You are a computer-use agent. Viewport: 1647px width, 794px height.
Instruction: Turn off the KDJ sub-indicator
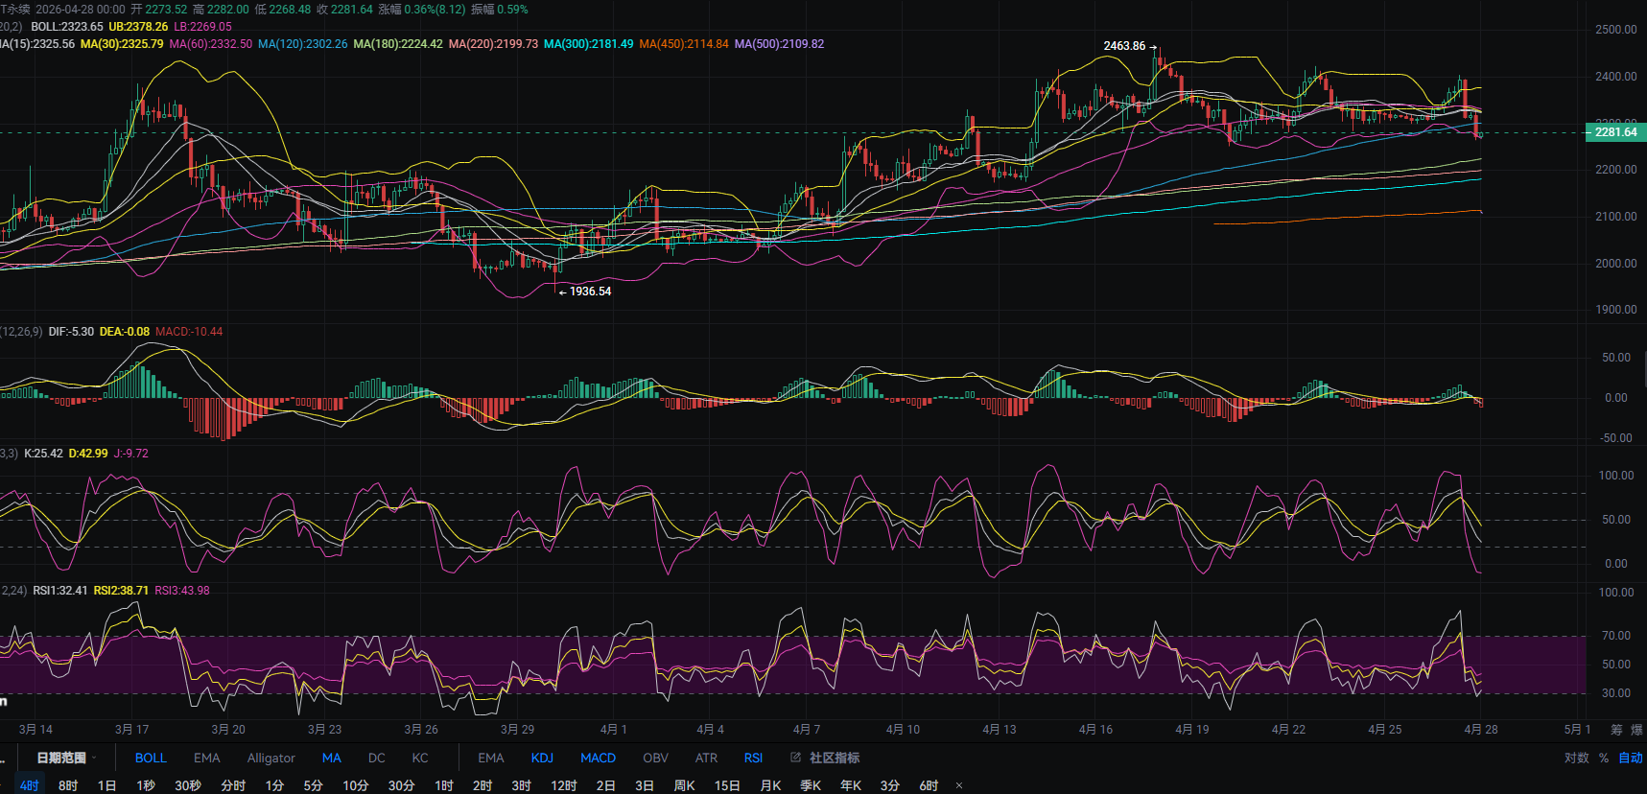[542, 758]
